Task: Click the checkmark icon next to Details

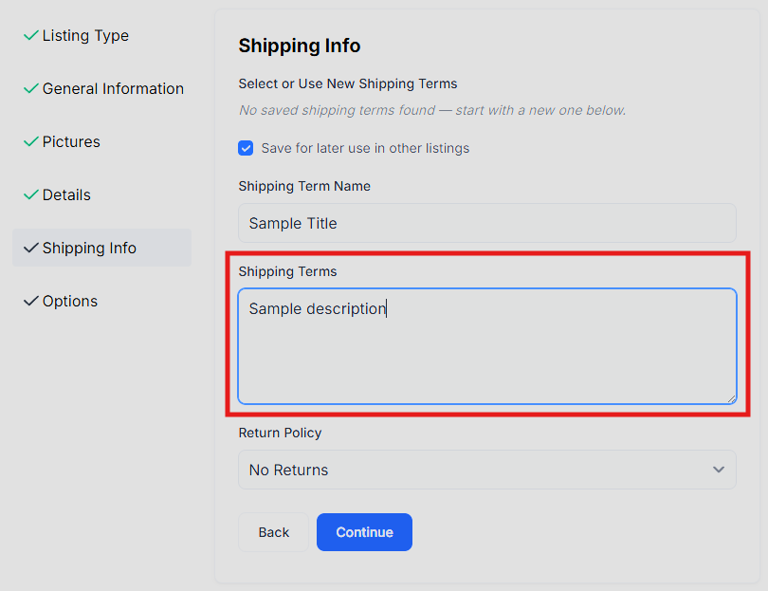Action: click(x=31, y=194)
